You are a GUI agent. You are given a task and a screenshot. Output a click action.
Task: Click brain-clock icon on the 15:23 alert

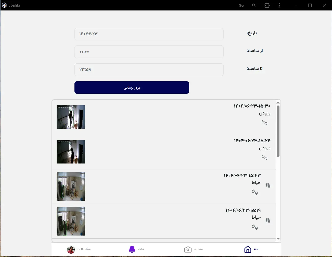[x=268, y=185]
